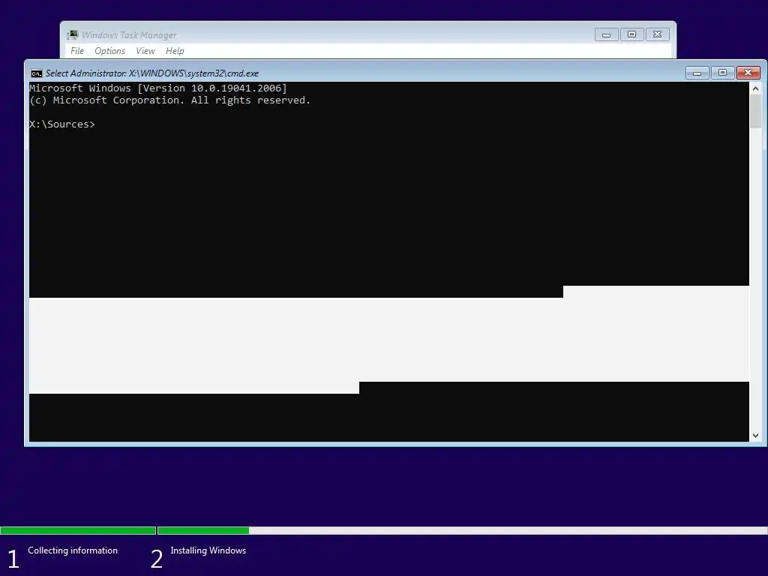Screen dimensions: 768x576
Task: Minimize the cmd.exe command prompt window
Action: (697, 73)
